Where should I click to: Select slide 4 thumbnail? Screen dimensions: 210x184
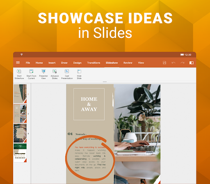[20, 133]
